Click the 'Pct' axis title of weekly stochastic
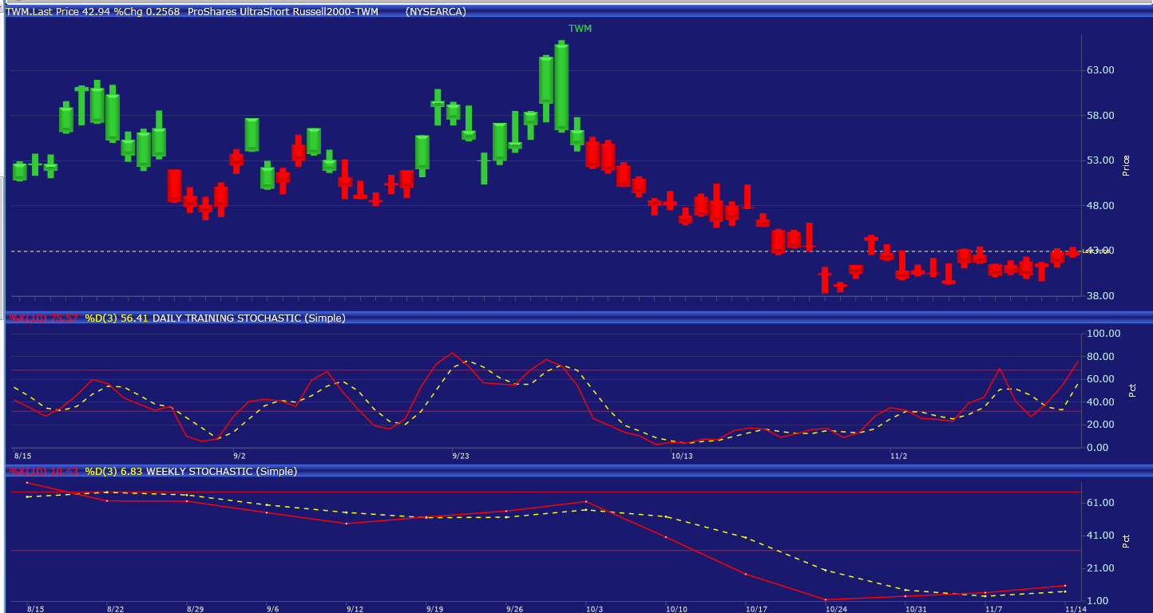The image size is (1153, 613). tap(1126, 540)
